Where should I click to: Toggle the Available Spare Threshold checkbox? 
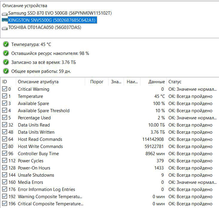pos(4,110)
